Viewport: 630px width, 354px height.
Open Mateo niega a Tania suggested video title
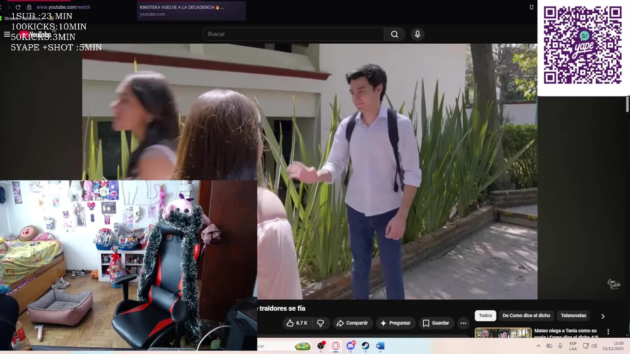pyautogui.click(x=566, y=334)
